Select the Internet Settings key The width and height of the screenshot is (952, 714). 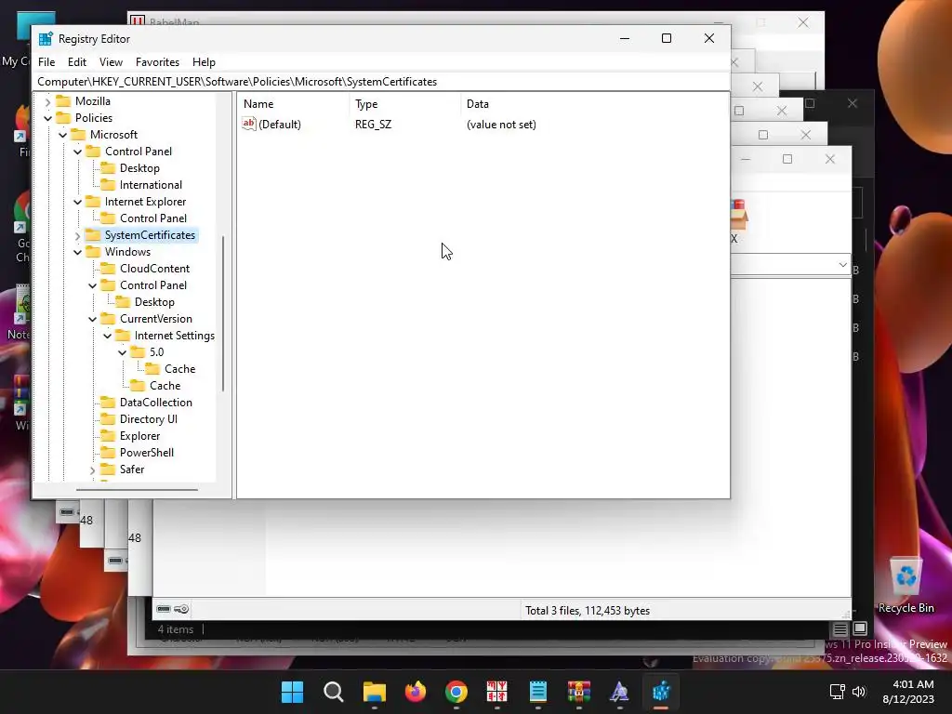click(174, 336)
